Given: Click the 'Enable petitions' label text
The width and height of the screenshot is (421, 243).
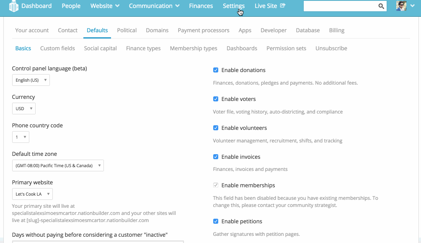Looking at the screenshot, I should (242, 222).
